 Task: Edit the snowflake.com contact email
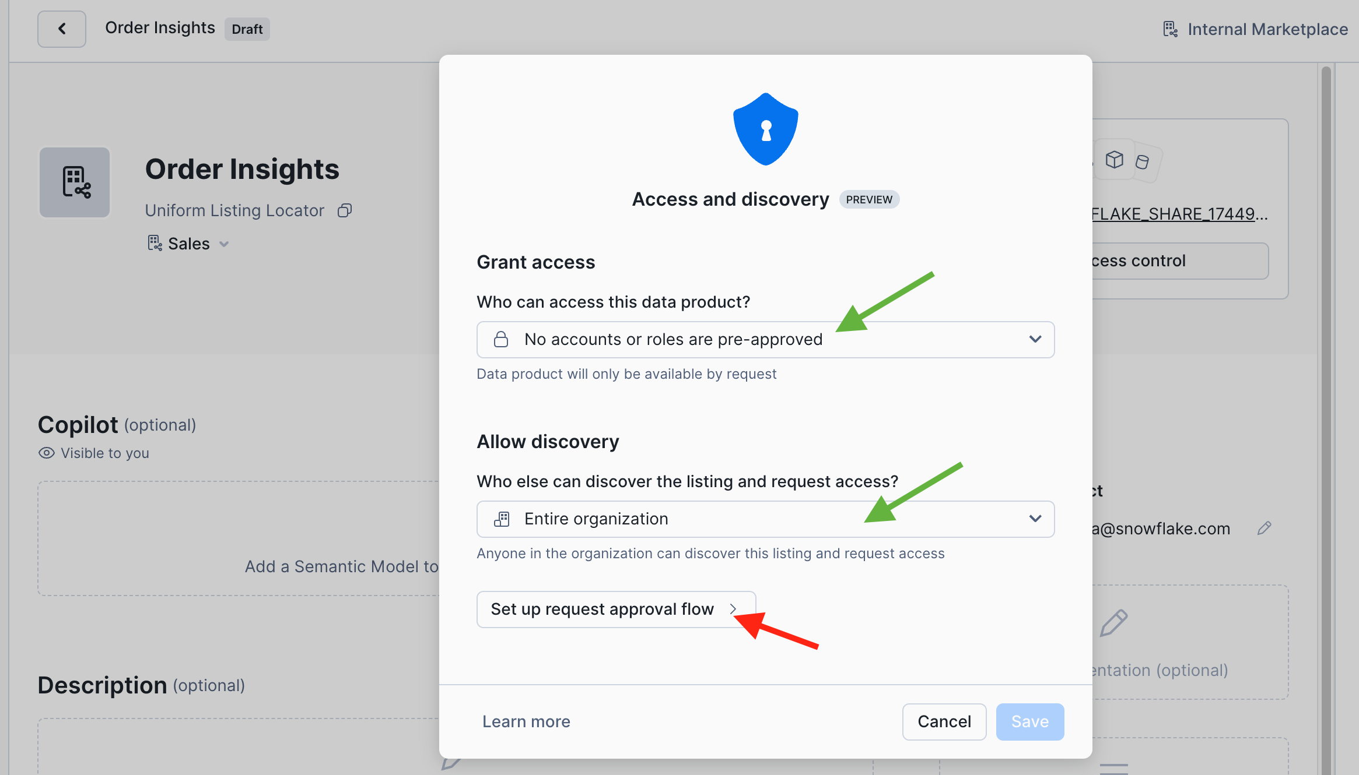click(1264, 529)
